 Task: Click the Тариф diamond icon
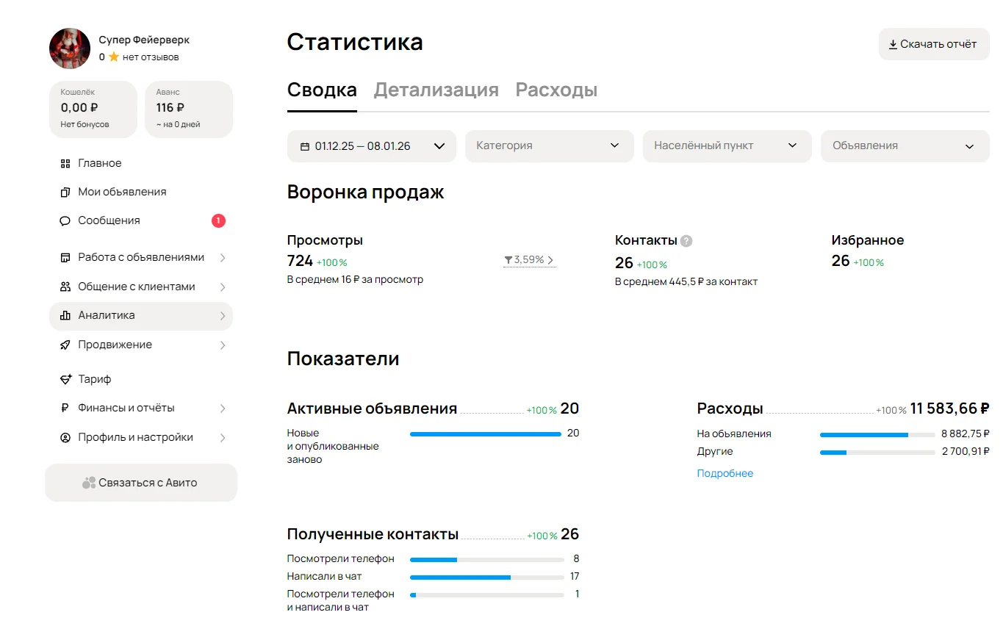tap(65, 379)
